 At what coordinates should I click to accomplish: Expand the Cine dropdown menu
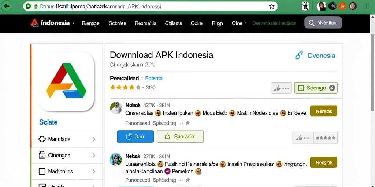point(239,23)
